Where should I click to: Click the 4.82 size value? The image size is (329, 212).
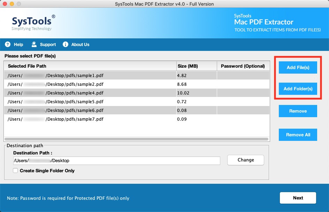(x=182, y=76)
